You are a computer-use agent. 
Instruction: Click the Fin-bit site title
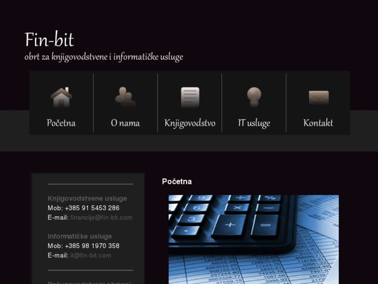point(49,40)
